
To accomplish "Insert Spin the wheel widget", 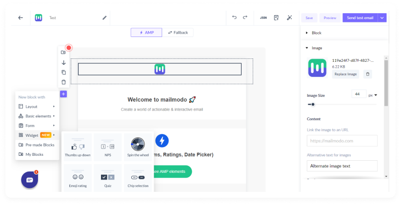I will click(138, 147).
